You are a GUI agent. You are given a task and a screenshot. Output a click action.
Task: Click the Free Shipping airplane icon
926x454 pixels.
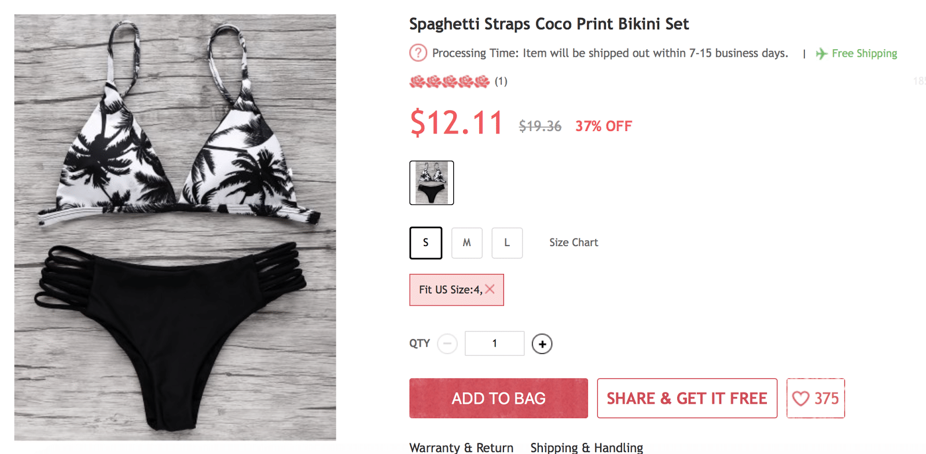[x=821, y=54]
